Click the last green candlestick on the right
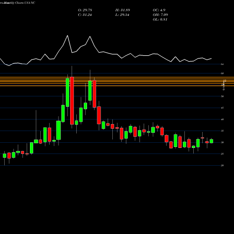 click(212, 141)
